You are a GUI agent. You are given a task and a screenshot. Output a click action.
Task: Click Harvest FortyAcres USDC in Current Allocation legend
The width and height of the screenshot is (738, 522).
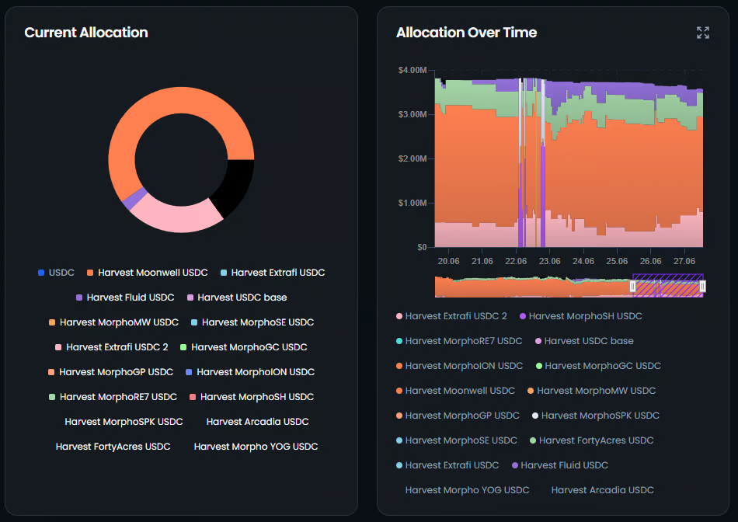click(113, 447)
